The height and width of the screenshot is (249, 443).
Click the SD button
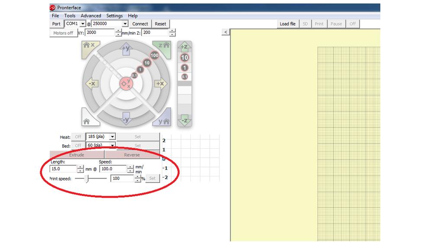click(305, 24)
